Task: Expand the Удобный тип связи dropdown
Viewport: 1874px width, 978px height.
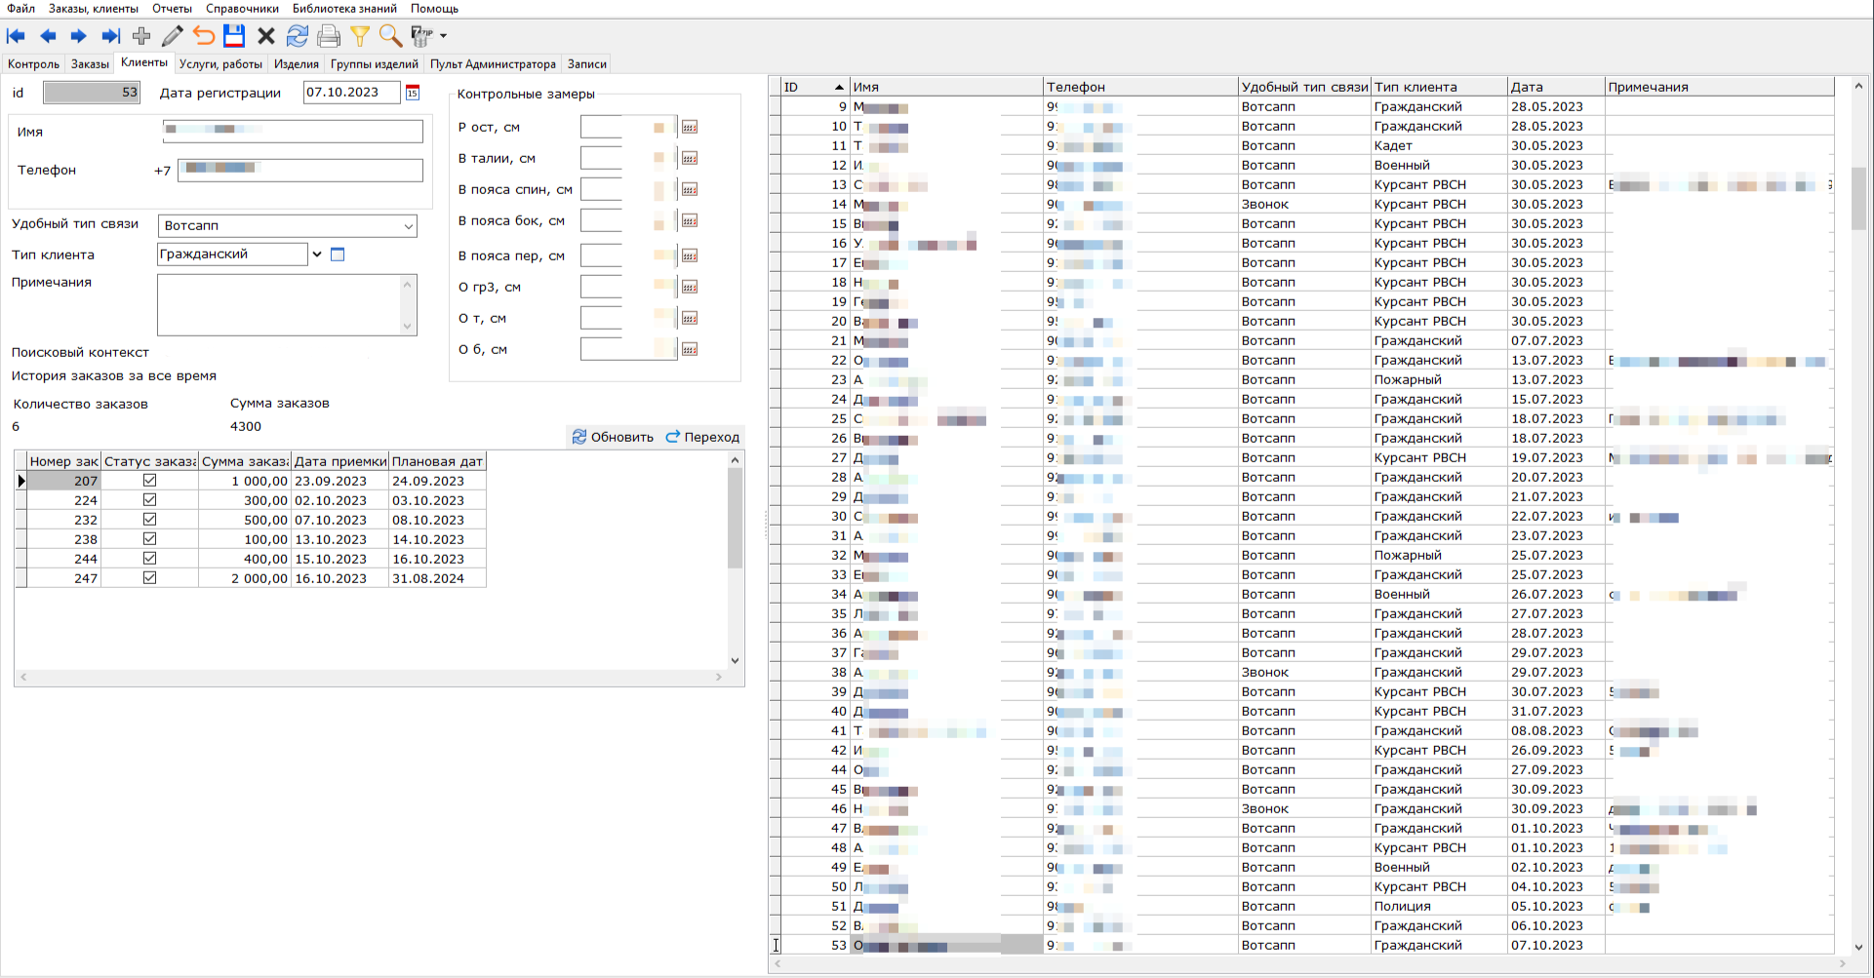Action: (x=408, y=226)
